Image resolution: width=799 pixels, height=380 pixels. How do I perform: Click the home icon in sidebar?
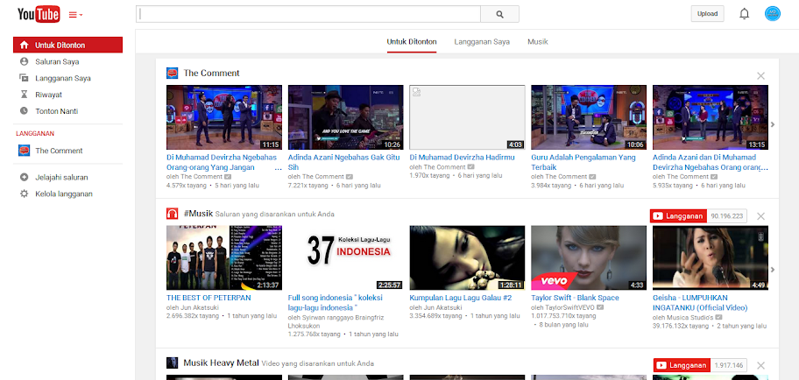[x=24, y=45]
